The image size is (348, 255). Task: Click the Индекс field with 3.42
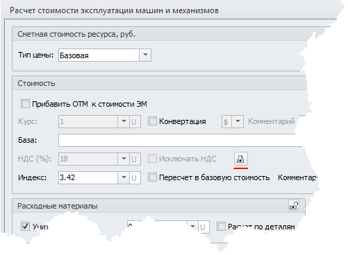coord(88,177)
